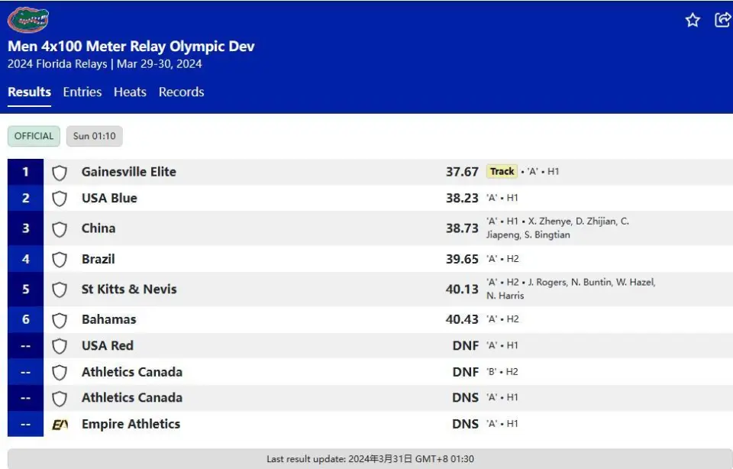Viewport: 733px width, 469px height.
Task: Click the DNF result for USA Red
Action: click(466, 345)
